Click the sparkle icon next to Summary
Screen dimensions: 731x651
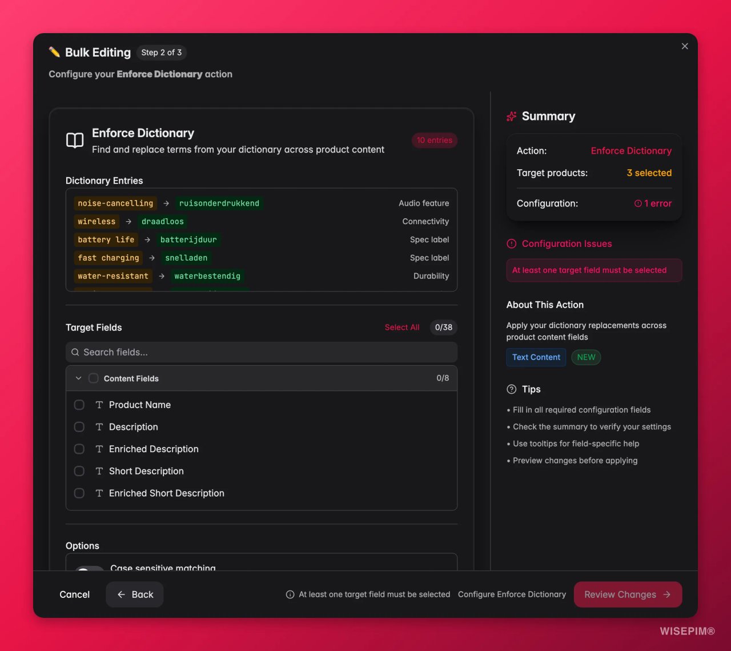(x=512, y=116)
